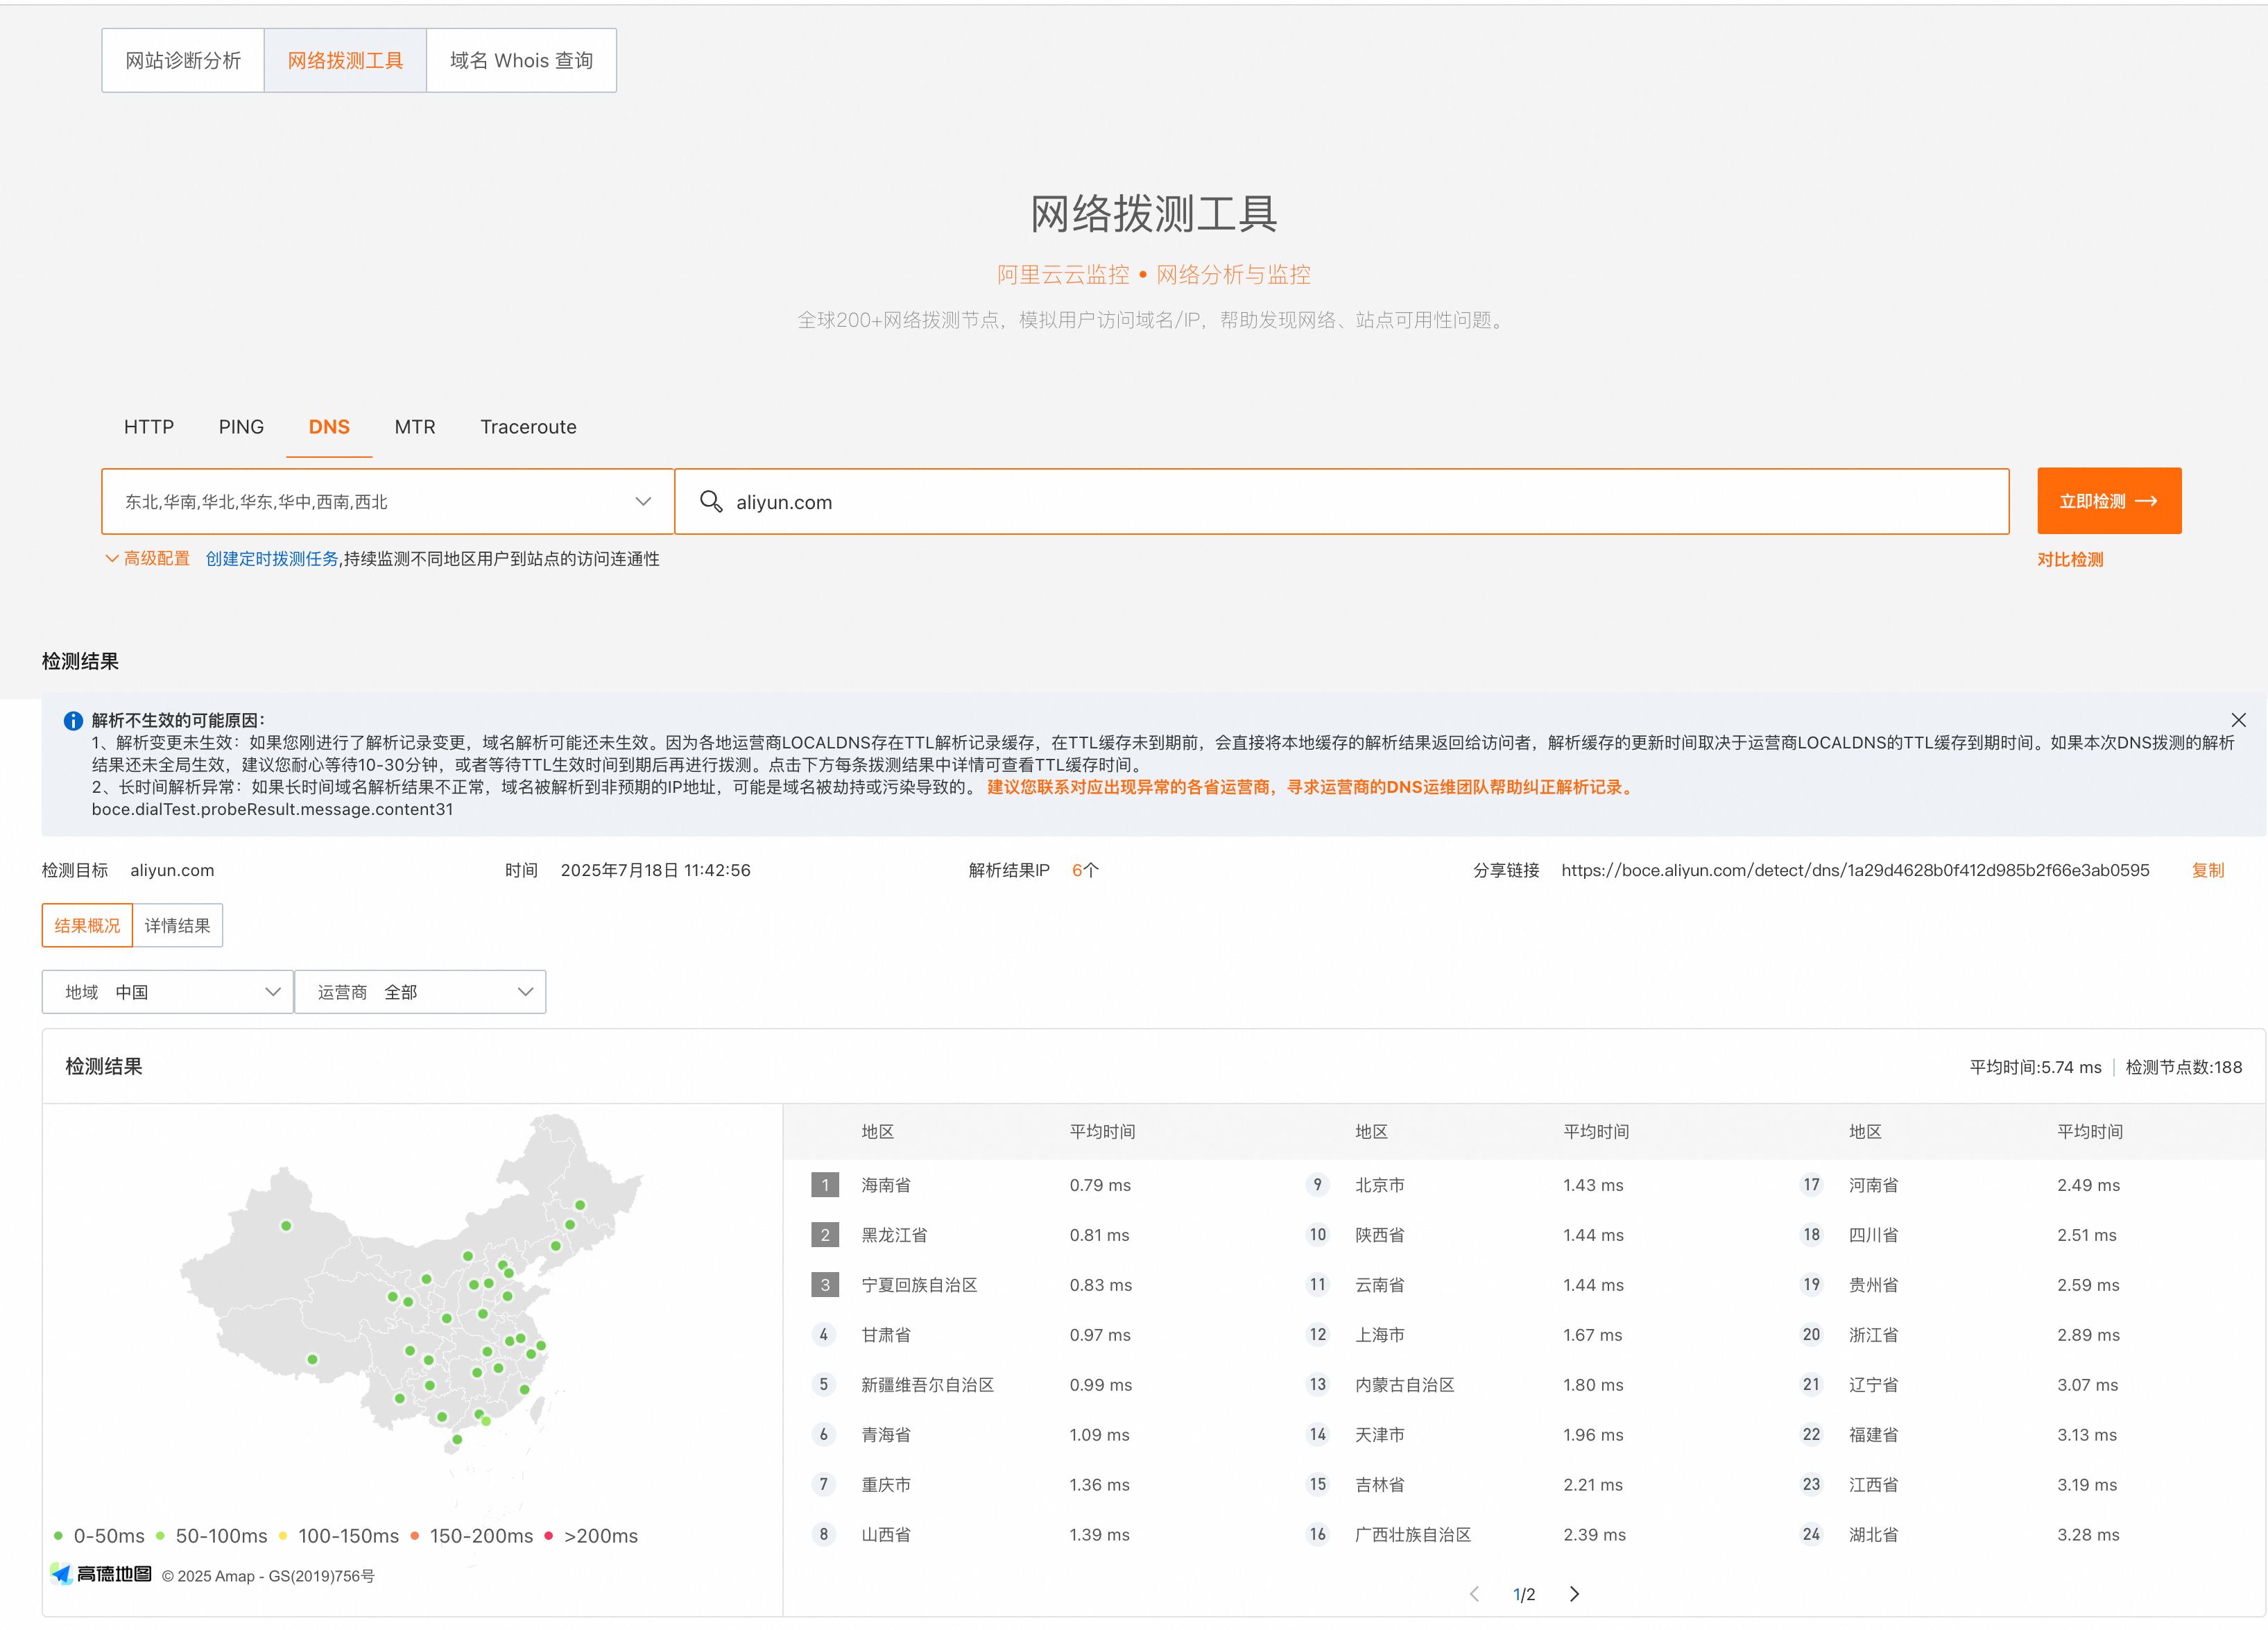Image resolution: width=2268 pixels, height=1630 pixels.
Task: Select the 湖北省 row
Action: coord(2018,1535)
